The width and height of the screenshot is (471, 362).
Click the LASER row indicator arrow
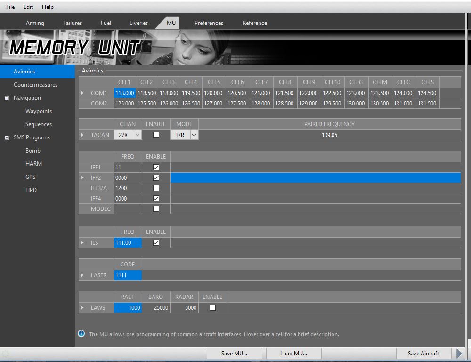[x=82, y=275]
